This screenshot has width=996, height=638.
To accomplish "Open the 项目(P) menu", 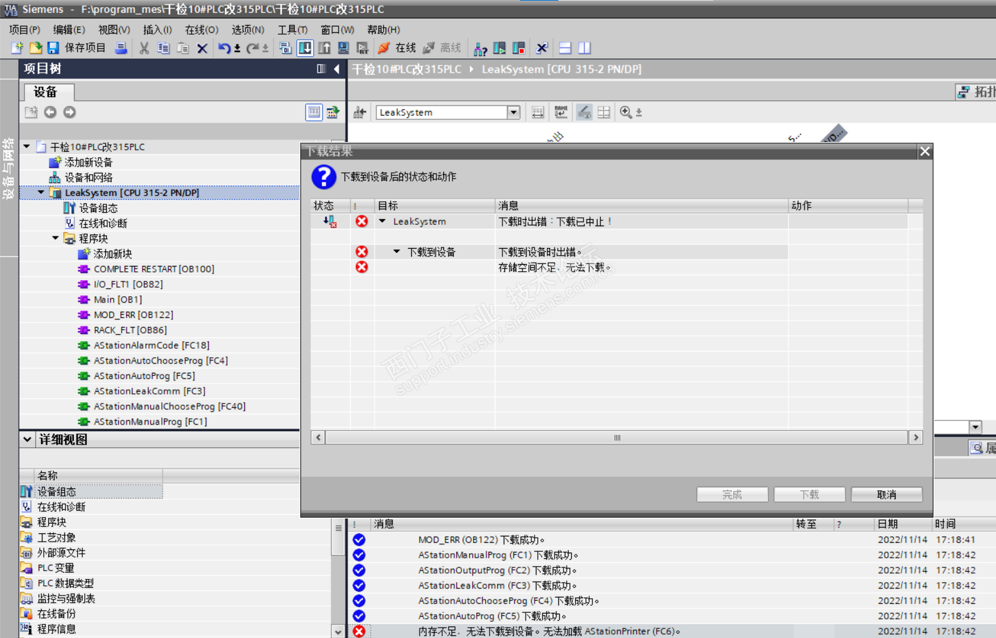I will (x=24, y=30).
